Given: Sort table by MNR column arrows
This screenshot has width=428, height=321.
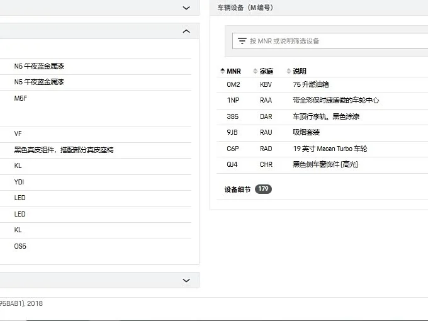Looking at the screenshot, I should [x=222, y=71].
